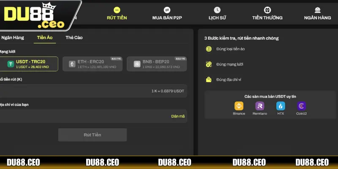
Task: Select the USDT - TRC20 network option
Action: [30, 64]
